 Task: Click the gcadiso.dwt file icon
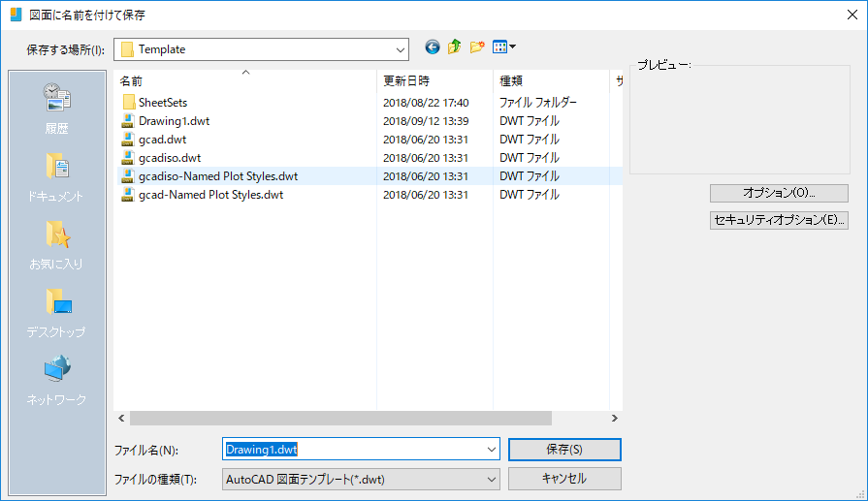point(128,158)
